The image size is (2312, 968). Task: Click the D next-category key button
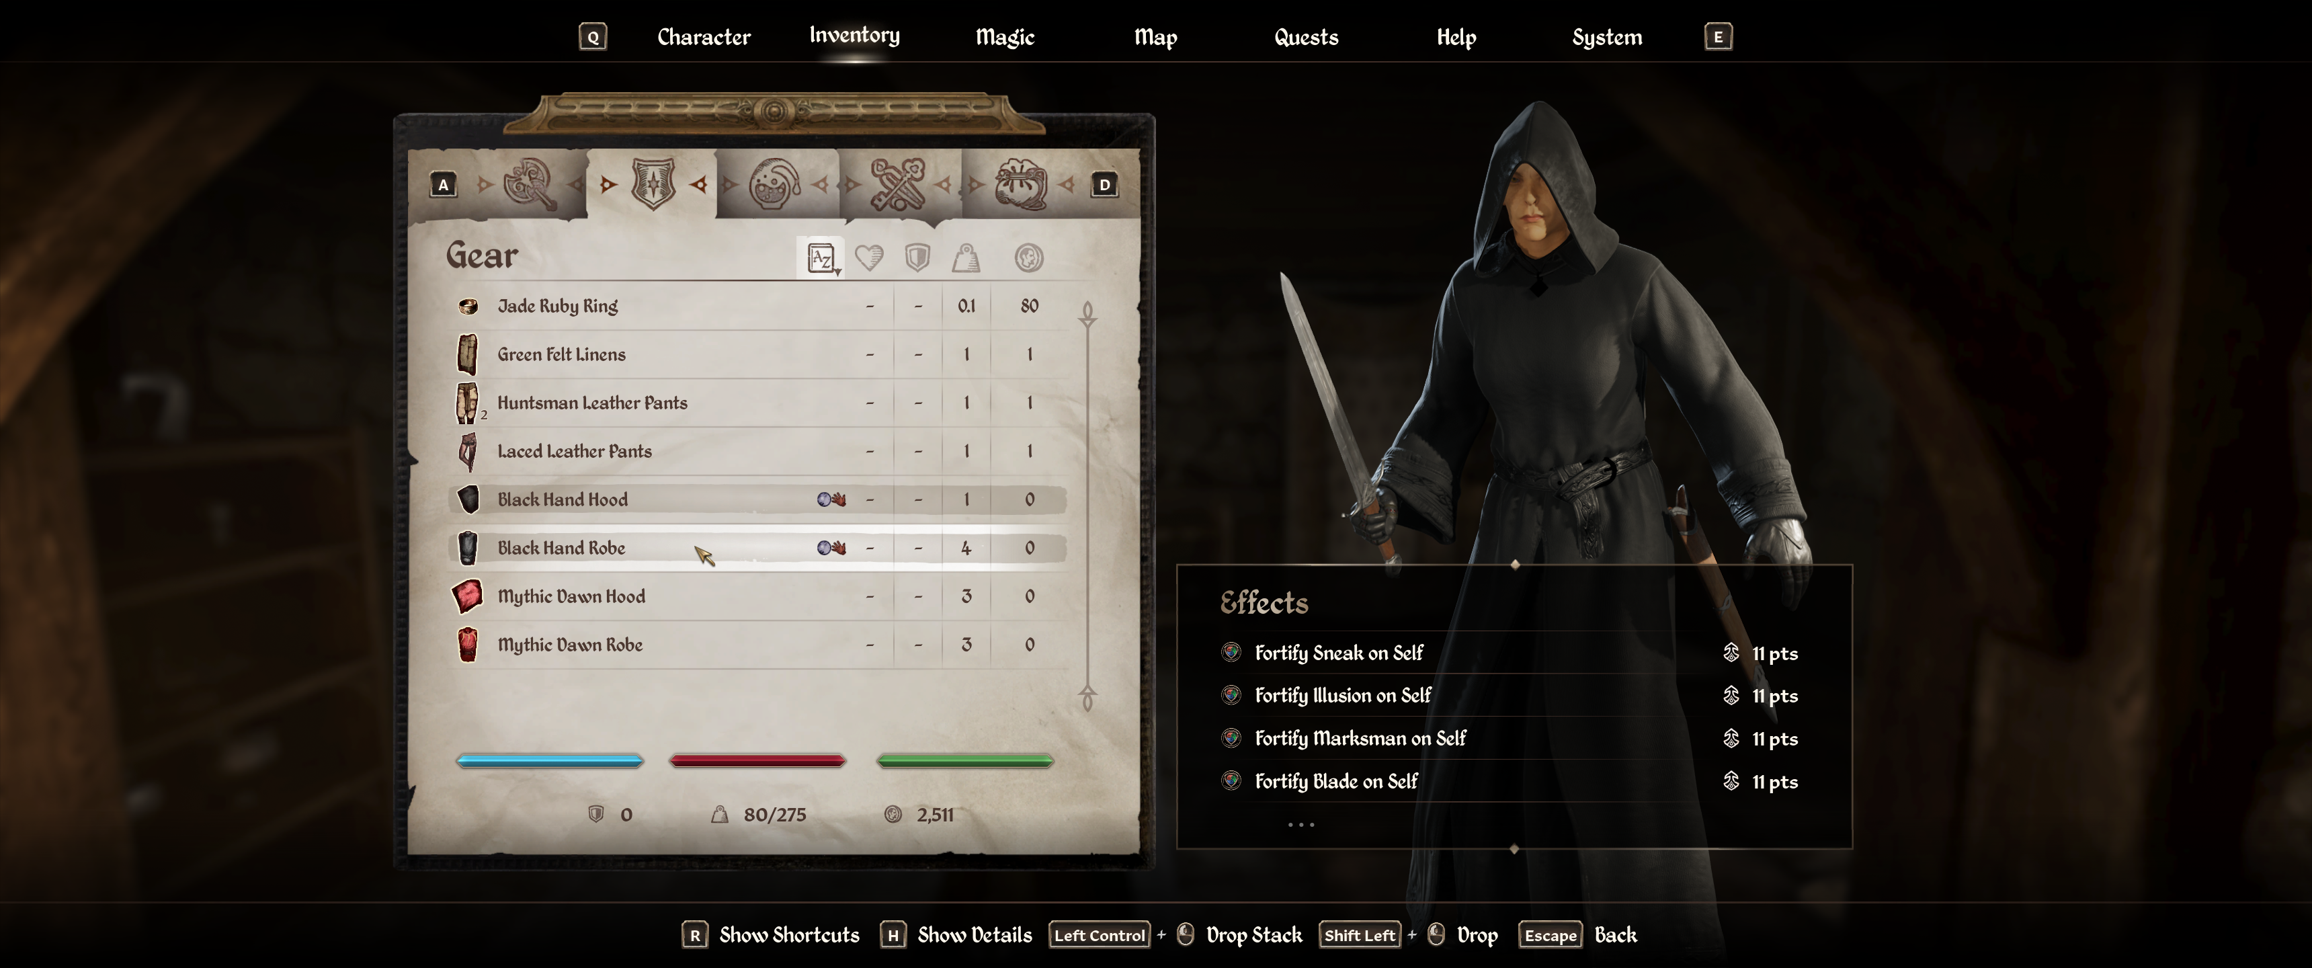(1105, 185)
